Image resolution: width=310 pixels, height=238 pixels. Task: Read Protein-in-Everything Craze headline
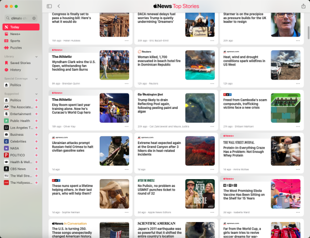coord(244,151)
